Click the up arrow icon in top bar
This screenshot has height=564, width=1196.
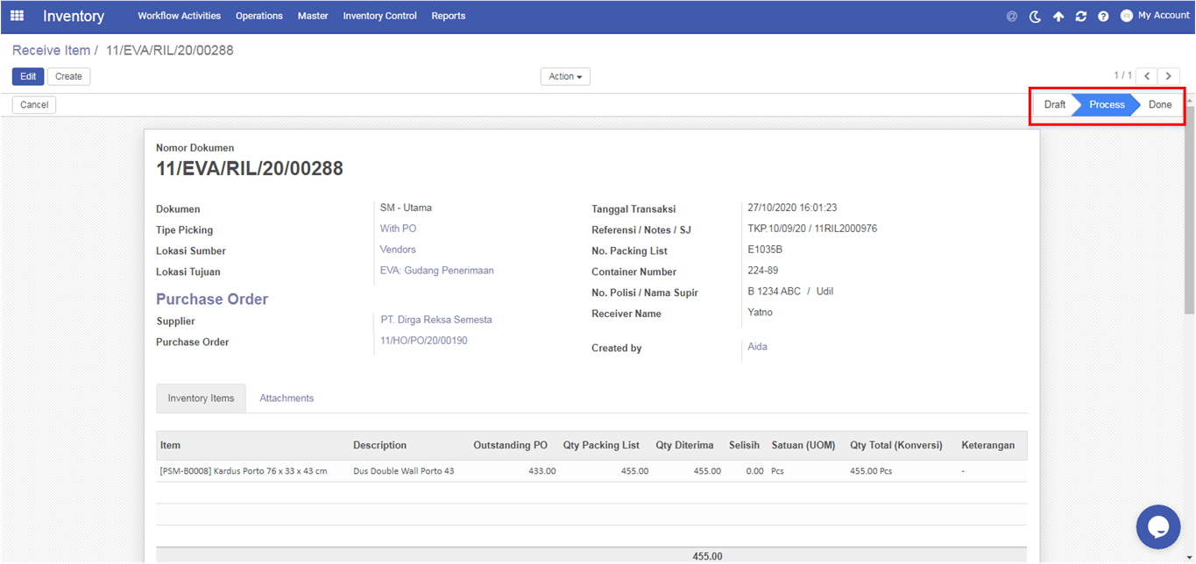pyautogui.click(x=1058, y=17)
